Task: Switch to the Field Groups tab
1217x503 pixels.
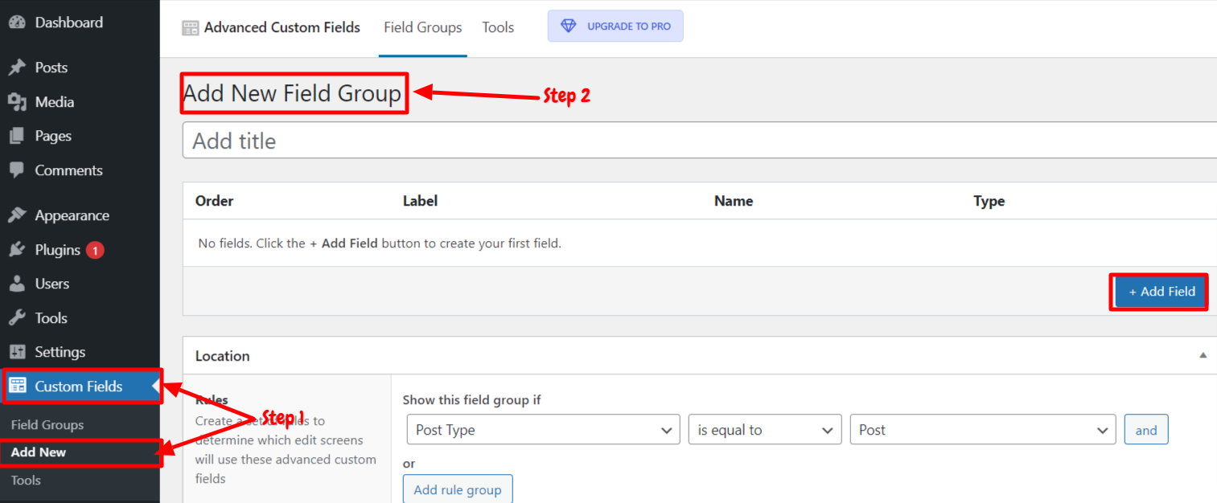Action: coord(423,27)
